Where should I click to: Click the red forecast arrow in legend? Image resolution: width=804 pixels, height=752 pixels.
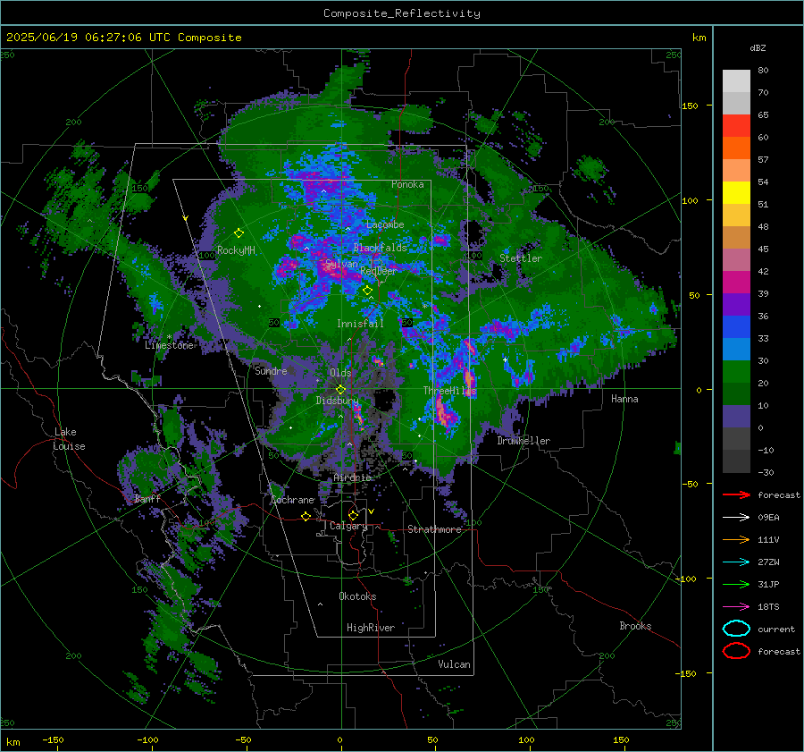(736, 494)
